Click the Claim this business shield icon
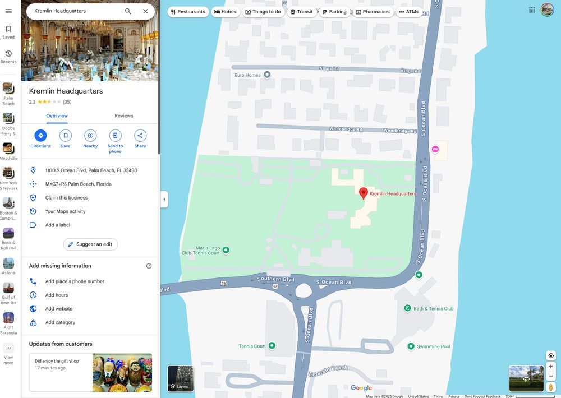The image size is (561, 398). click(x=33, y=197)
